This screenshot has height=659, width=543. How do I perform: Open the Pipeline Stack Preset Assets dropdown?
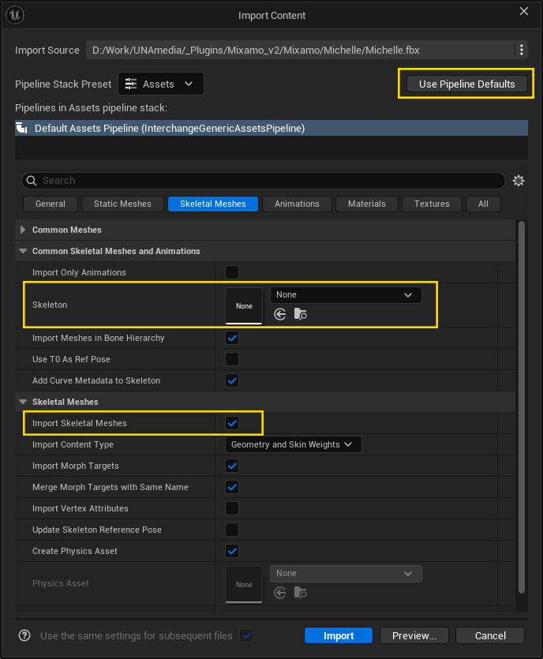coord(161,84)
